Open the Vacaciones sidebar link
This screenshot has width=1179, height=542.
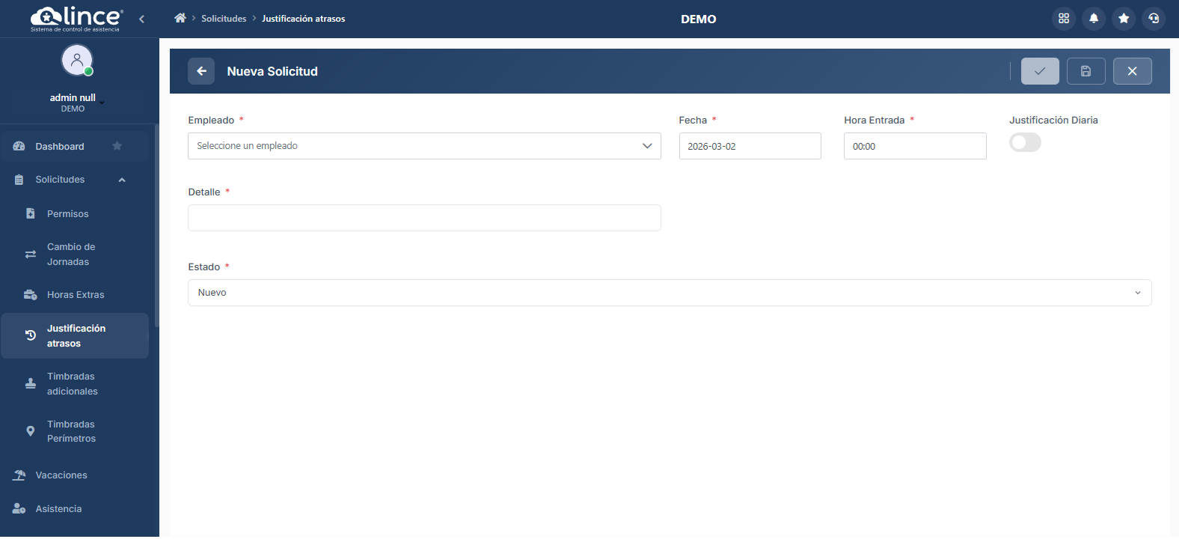click(61, 475)
